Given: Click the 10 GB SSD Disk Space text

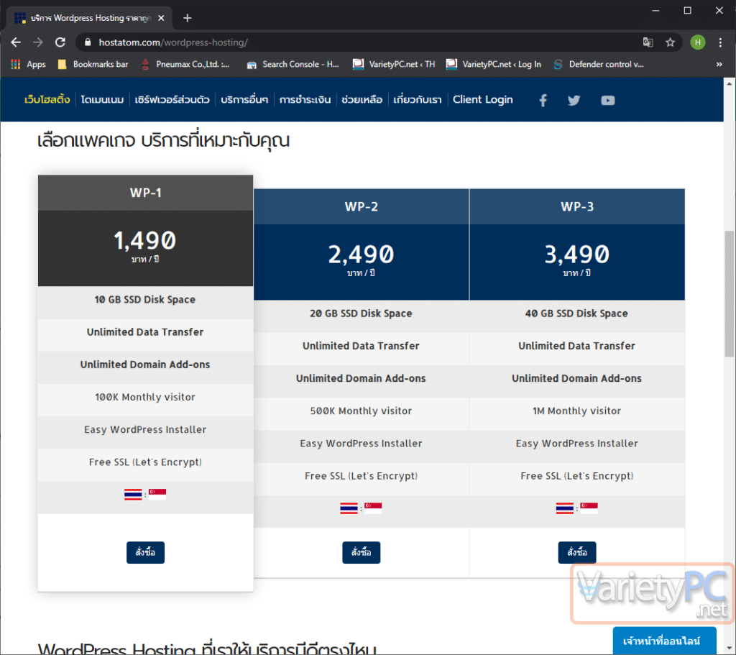Looking at the screenshot, I should click(x=145, y=300).
